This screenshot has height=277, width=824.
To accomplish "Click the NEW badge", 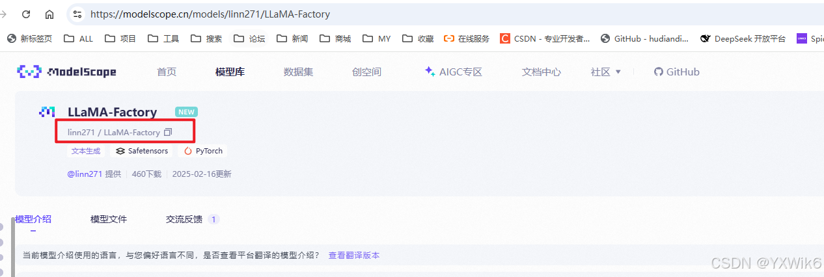I will coord(186,112).
